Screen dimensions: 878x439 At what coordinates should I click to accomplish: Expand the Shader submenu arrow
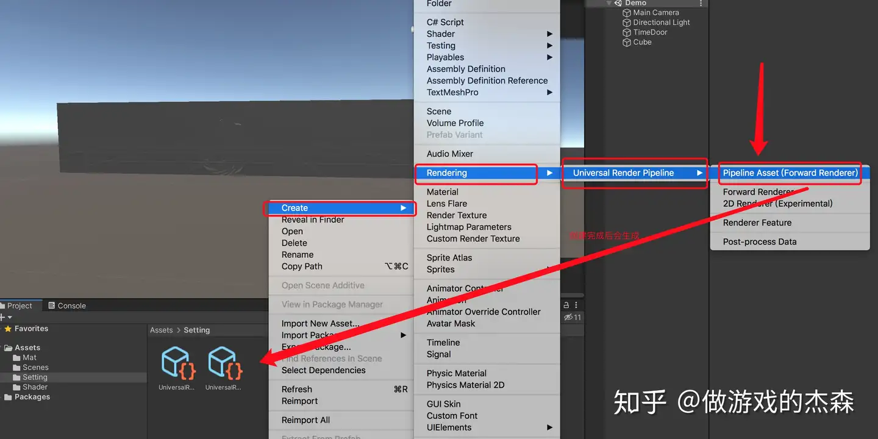click(550, 34)
